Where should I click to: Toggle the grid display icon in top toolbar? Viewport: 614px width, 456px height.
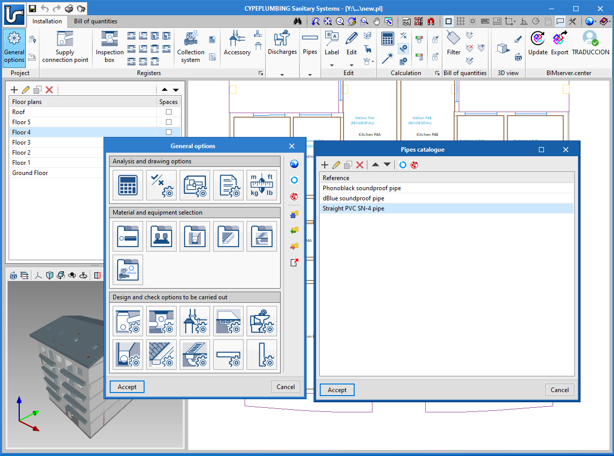[x=461, y=21]
